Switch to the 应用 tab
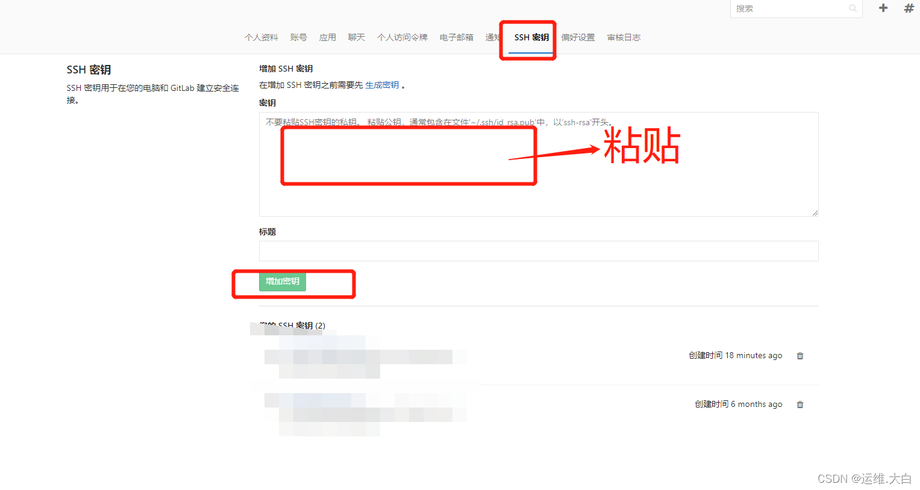This screenshot has width=920, height=490. (327, 37)
